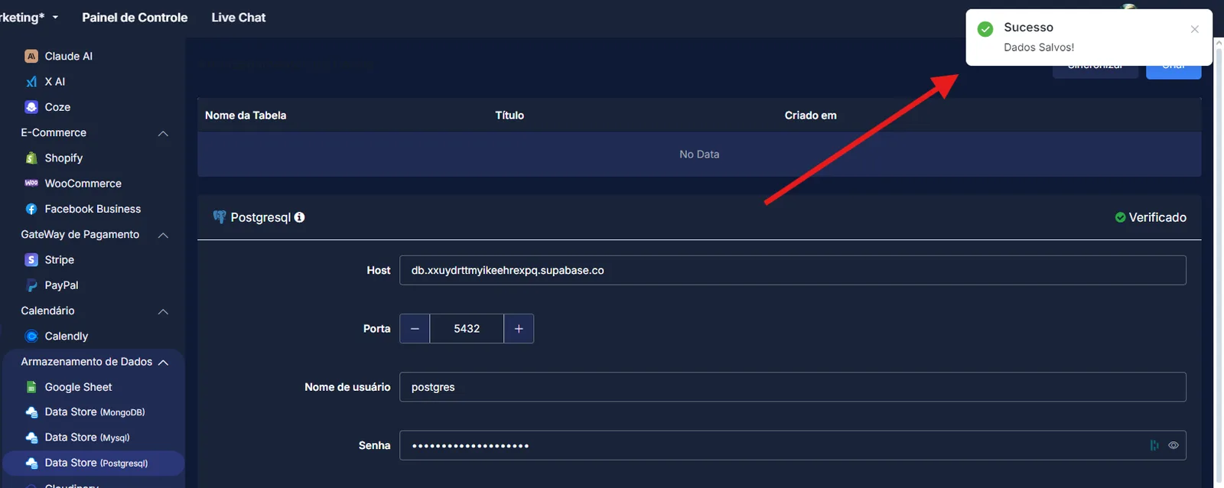Increase the Porta value with plus
Screen dimensions: 1224x488
click(519, 328)
